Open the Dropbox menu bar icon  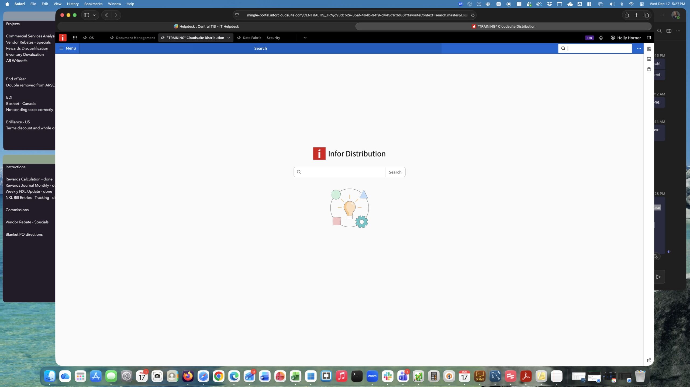click(x=549, y=4)
